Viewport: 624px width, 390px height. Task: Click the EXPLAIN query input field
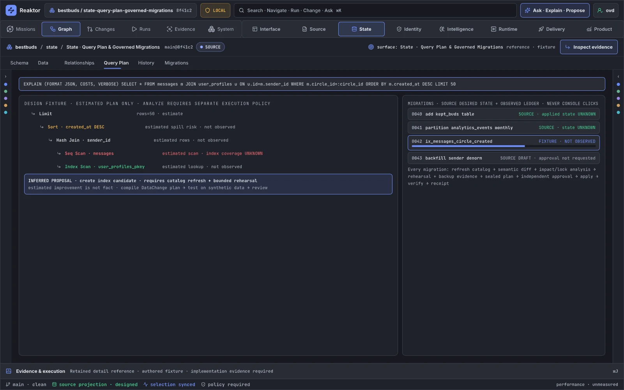coord(312,84)
